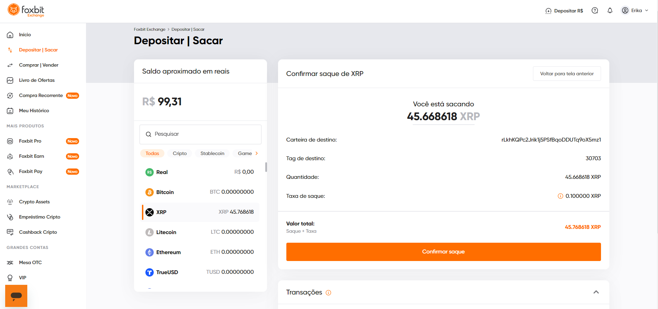Open the orange chat support widget
658x309 pixels.
tap(16, 296)
